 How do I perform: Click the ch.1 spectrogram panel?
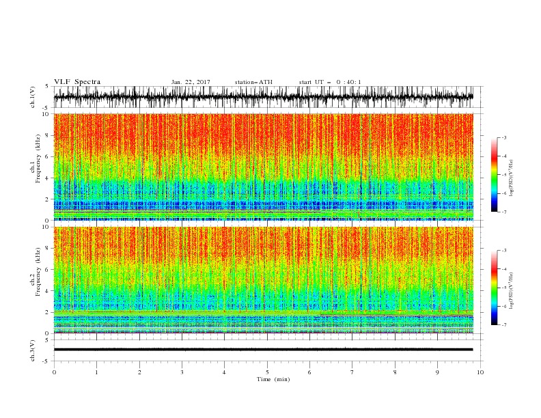pyautogui.click(x=264, y=167)
